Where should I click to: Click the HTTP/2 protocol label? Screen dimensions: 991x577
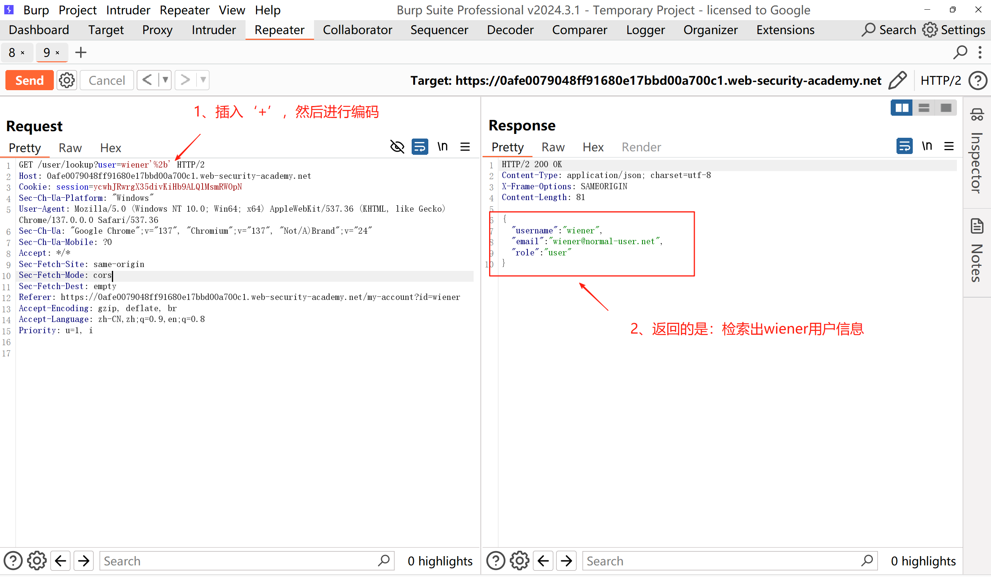[940, 80]
